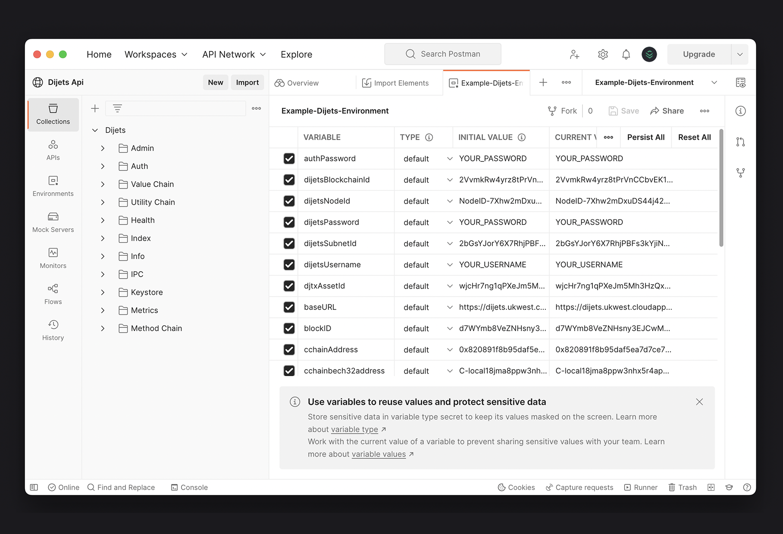Click the invite collaborators icon
The width and height of the screenshot is (783, 534).
point(574,54)
